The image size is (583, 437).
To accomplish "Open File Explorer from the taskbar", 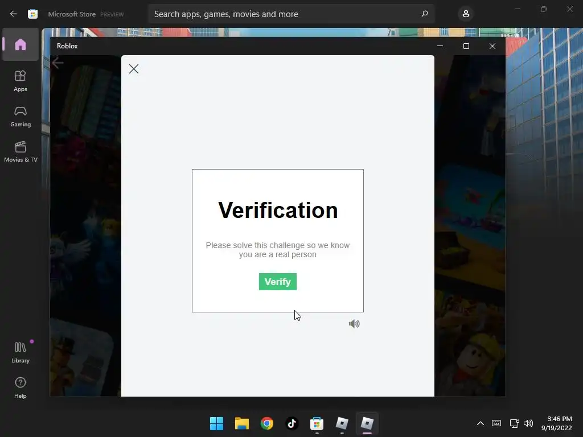I will [241, 423].
